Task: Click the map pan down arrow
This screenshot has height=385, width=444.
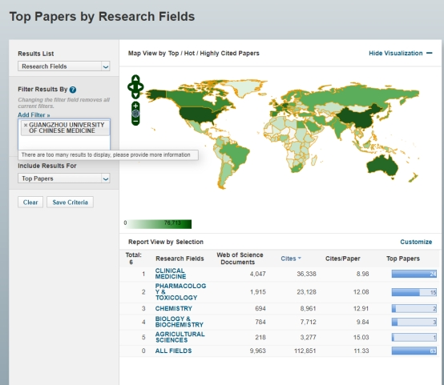Action: point(135,95)
